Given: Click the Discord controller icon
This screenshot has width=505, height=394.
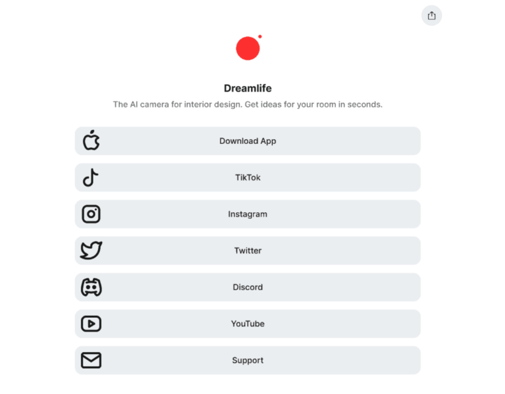Looking at the screenshot, I should coord(91,287).
